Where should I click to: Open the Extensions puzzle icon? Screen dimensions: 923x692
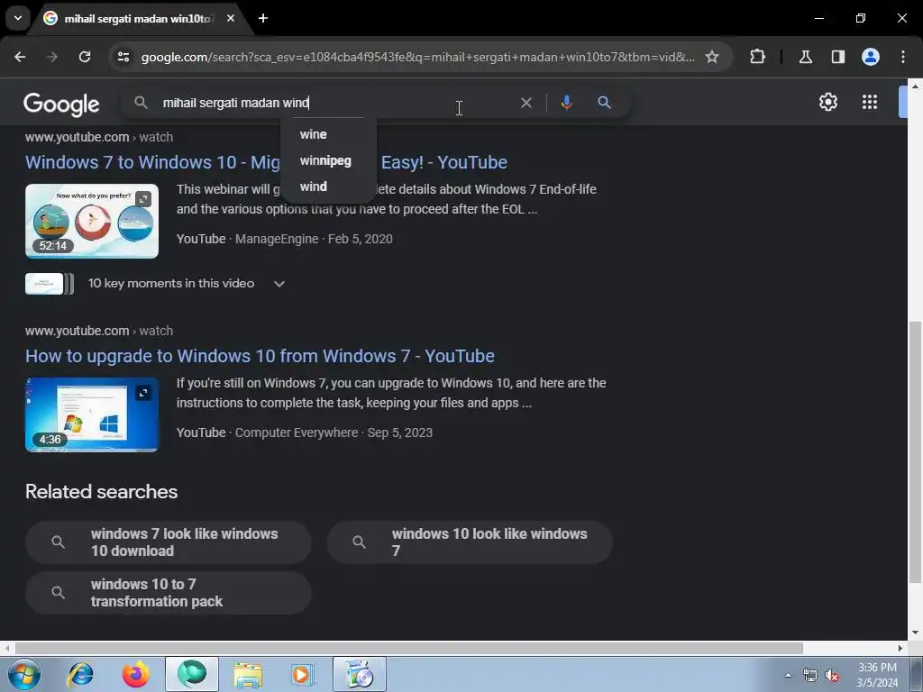pyautogui.click(x=757, y=57)
